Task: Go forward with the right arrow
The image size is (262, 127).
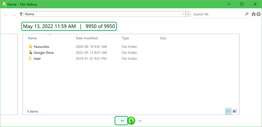Action: pyautogui.click(x=14, y=15)
